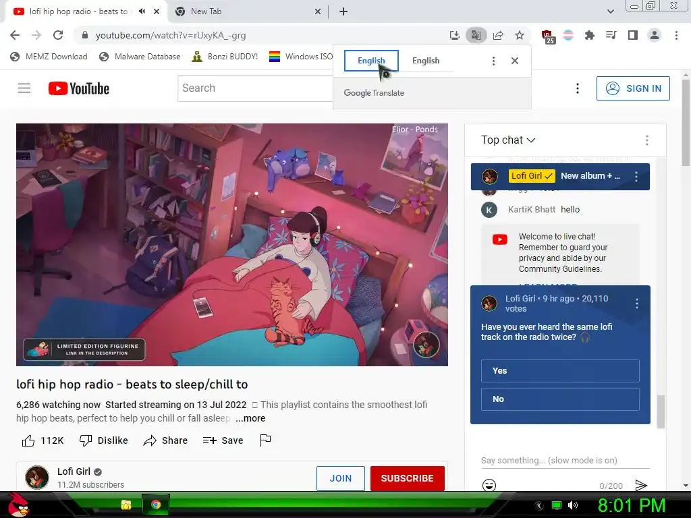Screen dimensions: 691x518
Task: Click the YouTube search field
Action: pos(256,88)
